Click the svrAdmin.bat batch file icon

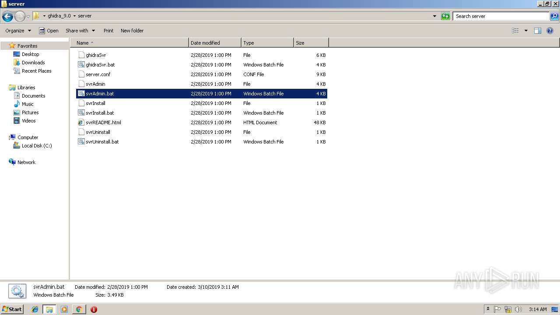point(81,94)
